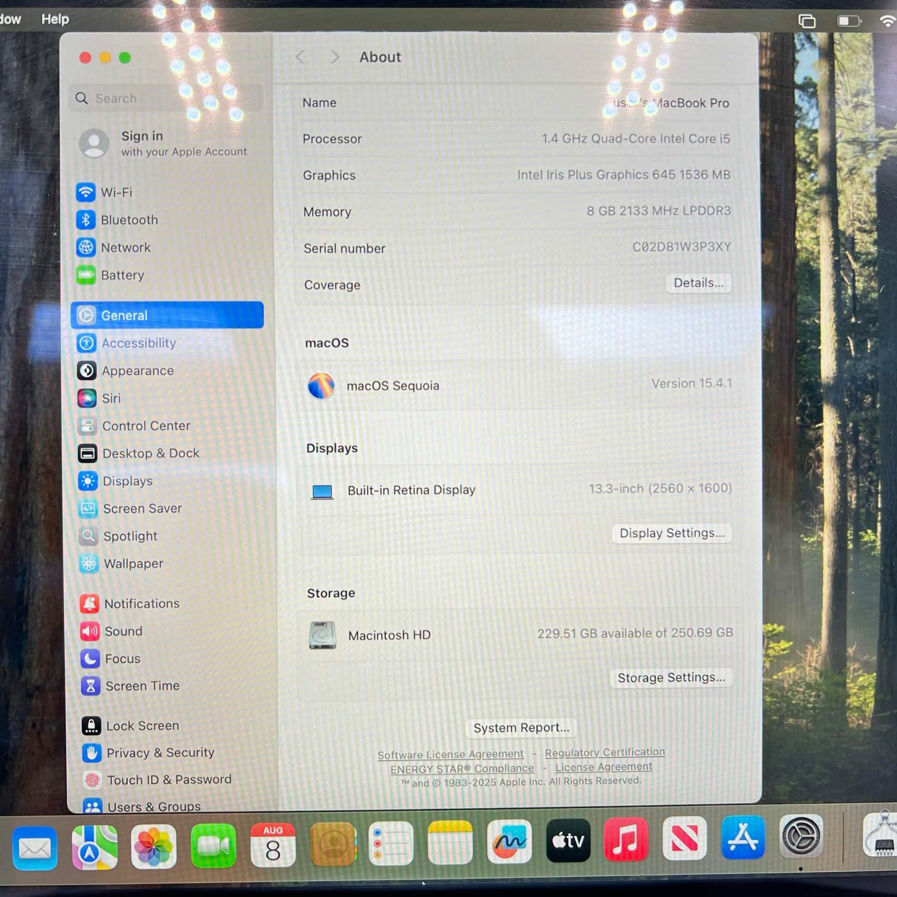Image resolution: width=897 pixels, height=897 pixels.
Task: Open Notes from the Dock
Action: 450,842
